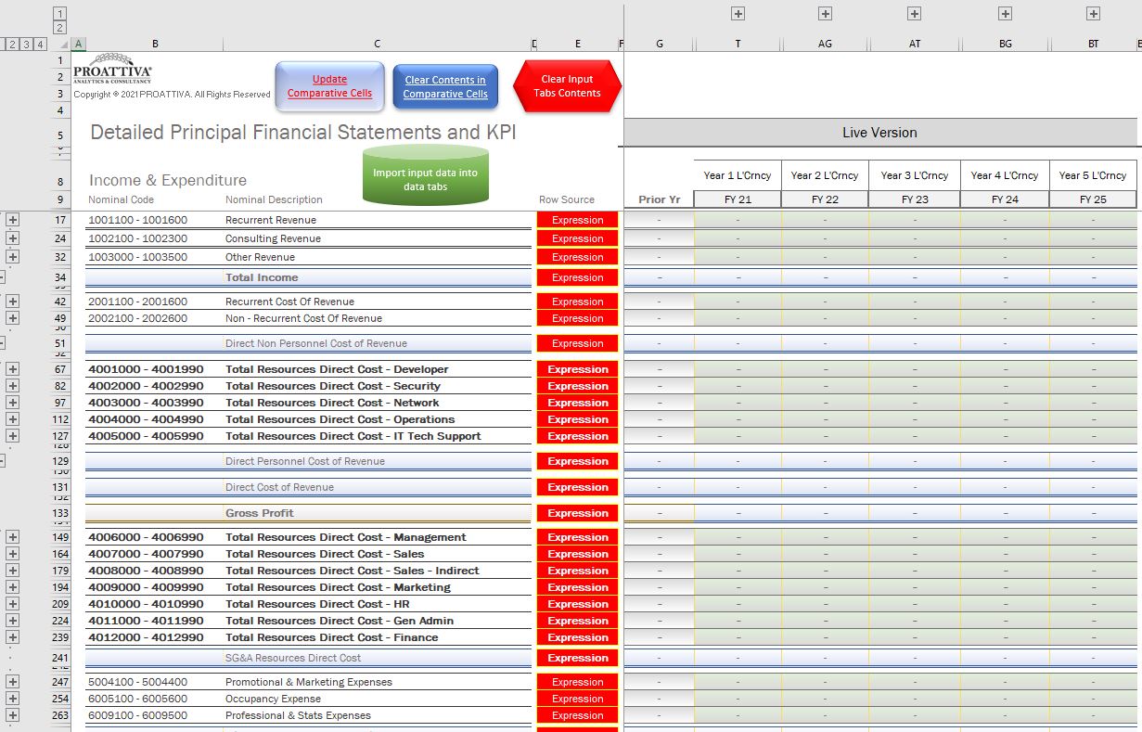The width and height of the screenshot is (1142, 732).
Task: Show column outline level 1
Action: [x=60, y=13]
